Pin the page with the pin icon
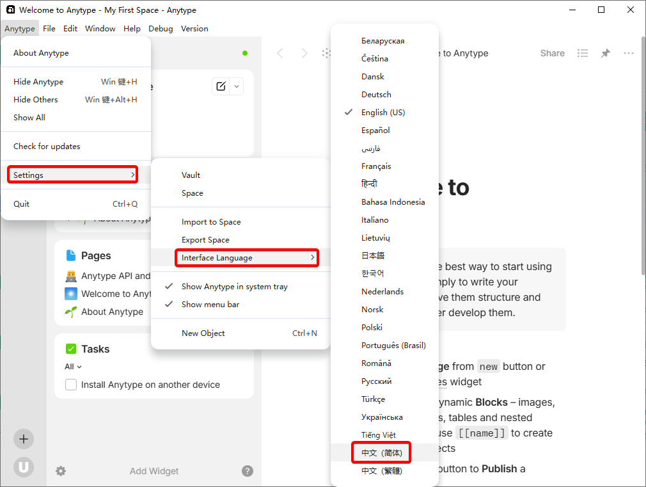The height and width of the screenshot is (487, 646). tap(606, 53)
